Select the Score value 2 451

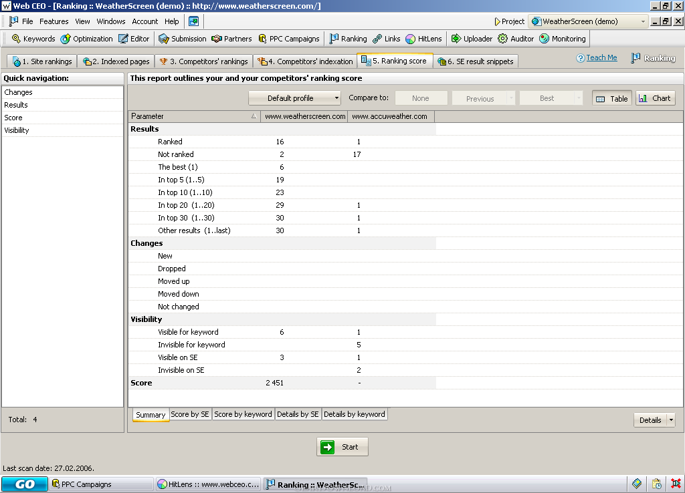pyautogui.click(x=274, y=383)
